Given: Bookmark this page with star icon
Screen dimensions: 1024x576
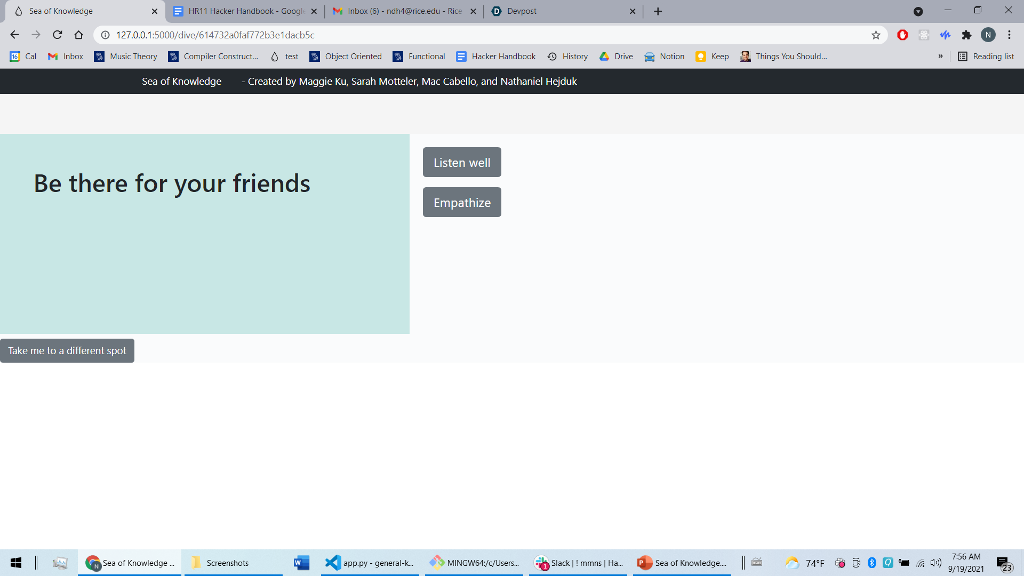Looking at the screenshot, I should point(876,35).
